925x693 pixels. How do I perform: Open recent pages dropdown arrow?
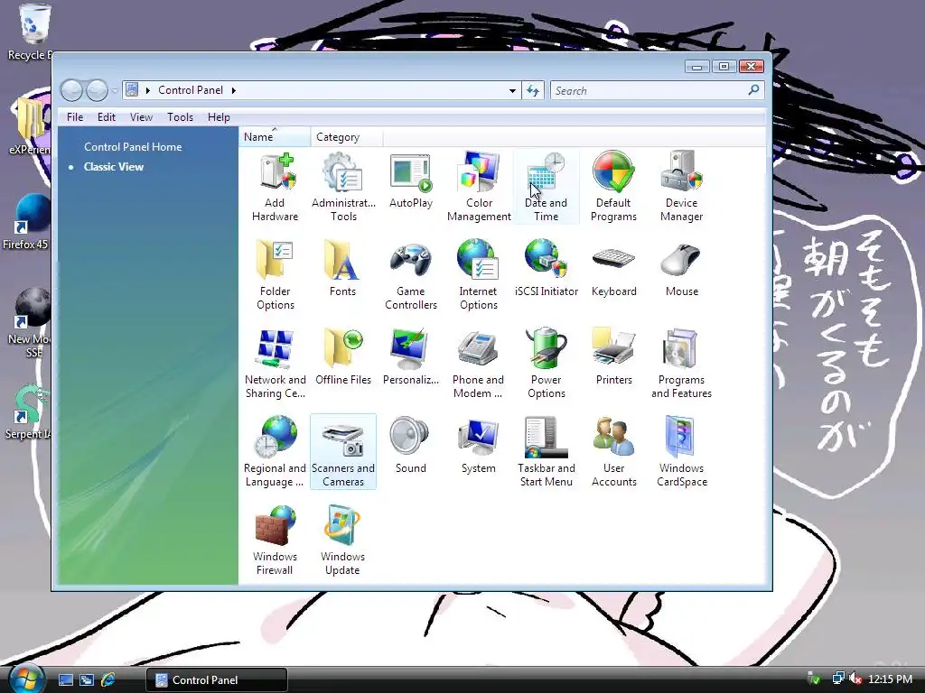(x=115, y=91)
